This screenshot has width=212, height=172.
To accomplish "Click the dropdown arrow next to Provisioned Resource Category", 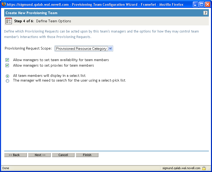I will [x=110, y=48].
